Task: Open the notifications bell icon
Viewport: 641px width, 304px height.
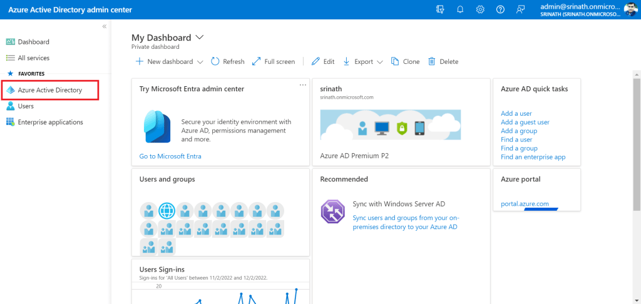Action: [460, 9]
